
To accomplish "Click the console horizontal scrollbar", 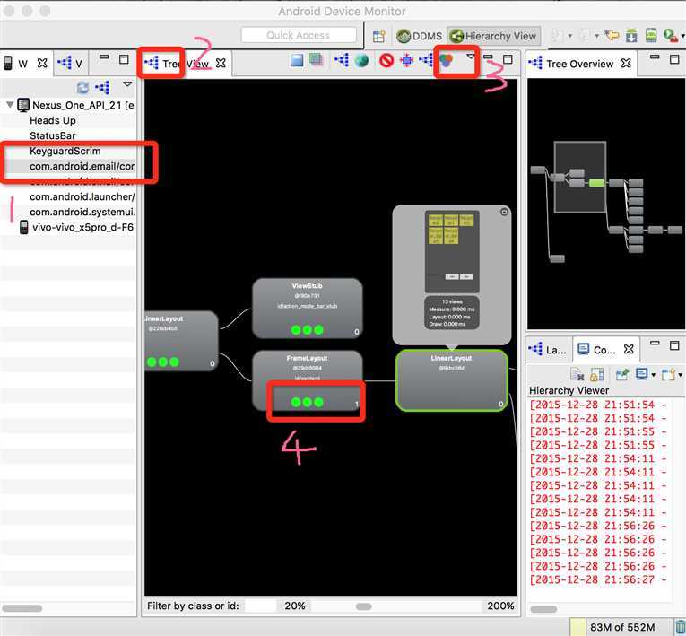I will pyautogui.click(x=543, y=609).
